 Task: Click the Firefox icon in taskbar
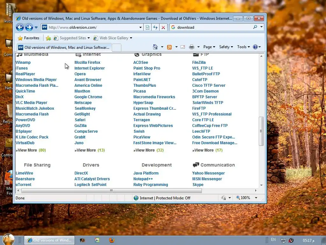112,240
